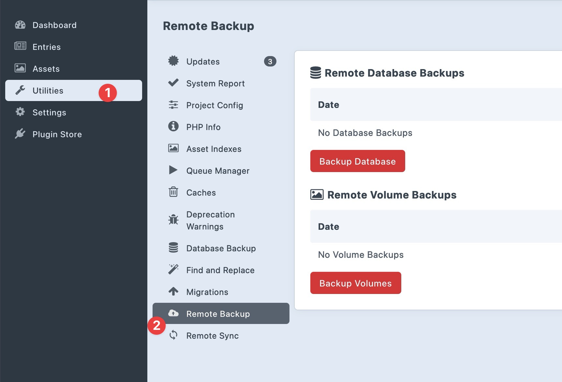Select the Dashboard icon in the sidebar
The image size is (562, 382).
point(20,25)
